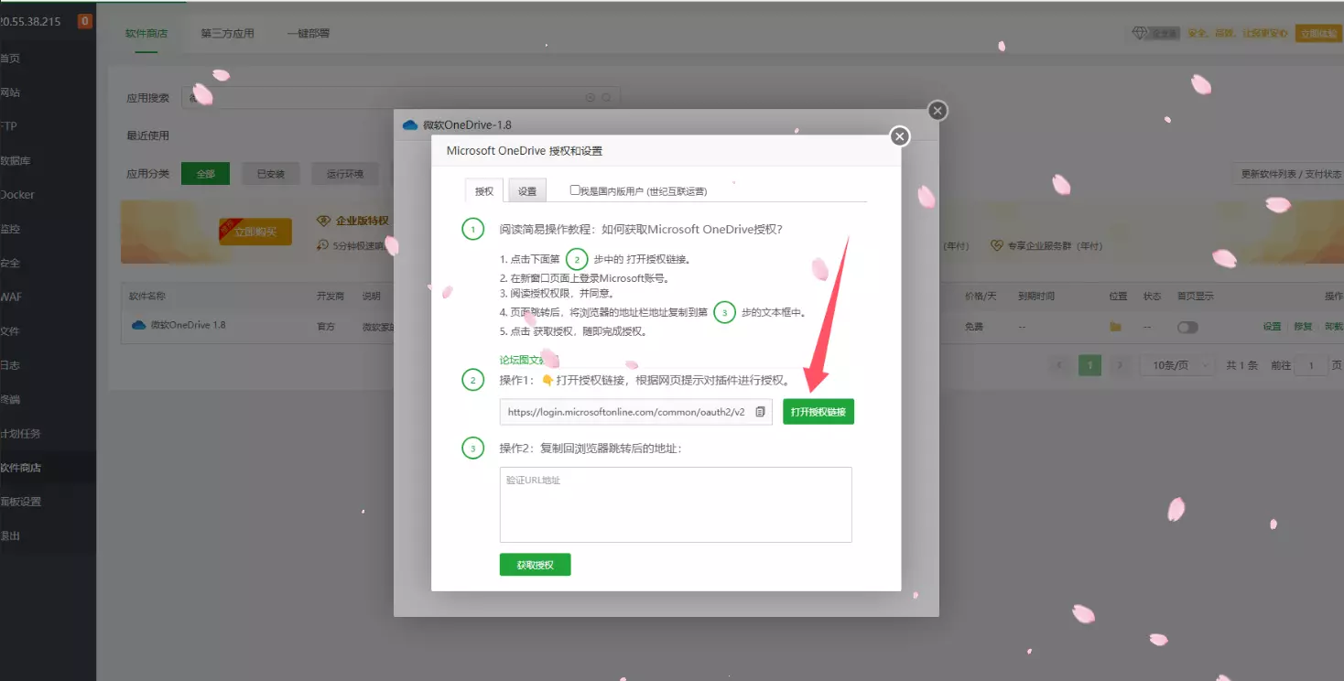This screenshot has height=681, width=1344.
Task: Clear the app search with the X icon
Action: [591, 98]
